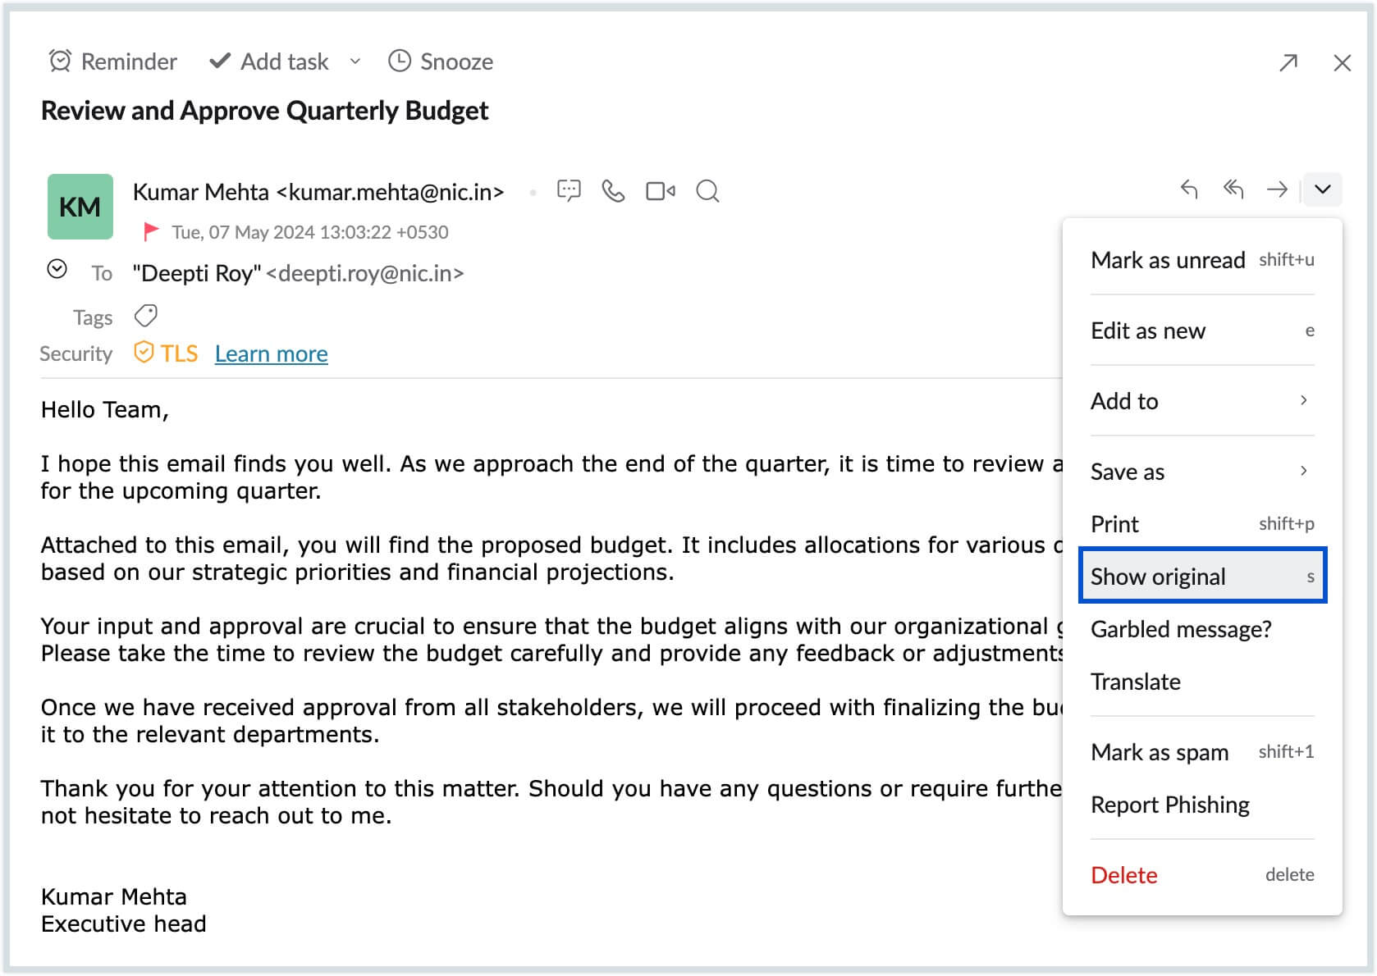Viewport: 1377px width, 976px height.
Task: Collapse the more actions dropdown chevron
Action: click(1322, 189)
